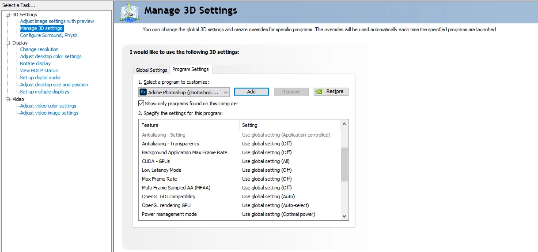Open Adjust video color settings
The image size is (538, 252).
pos(48,106)
